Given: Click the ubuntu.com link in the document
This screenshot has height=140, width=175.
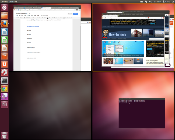Looking at the screenshot, I should (33, 27).
